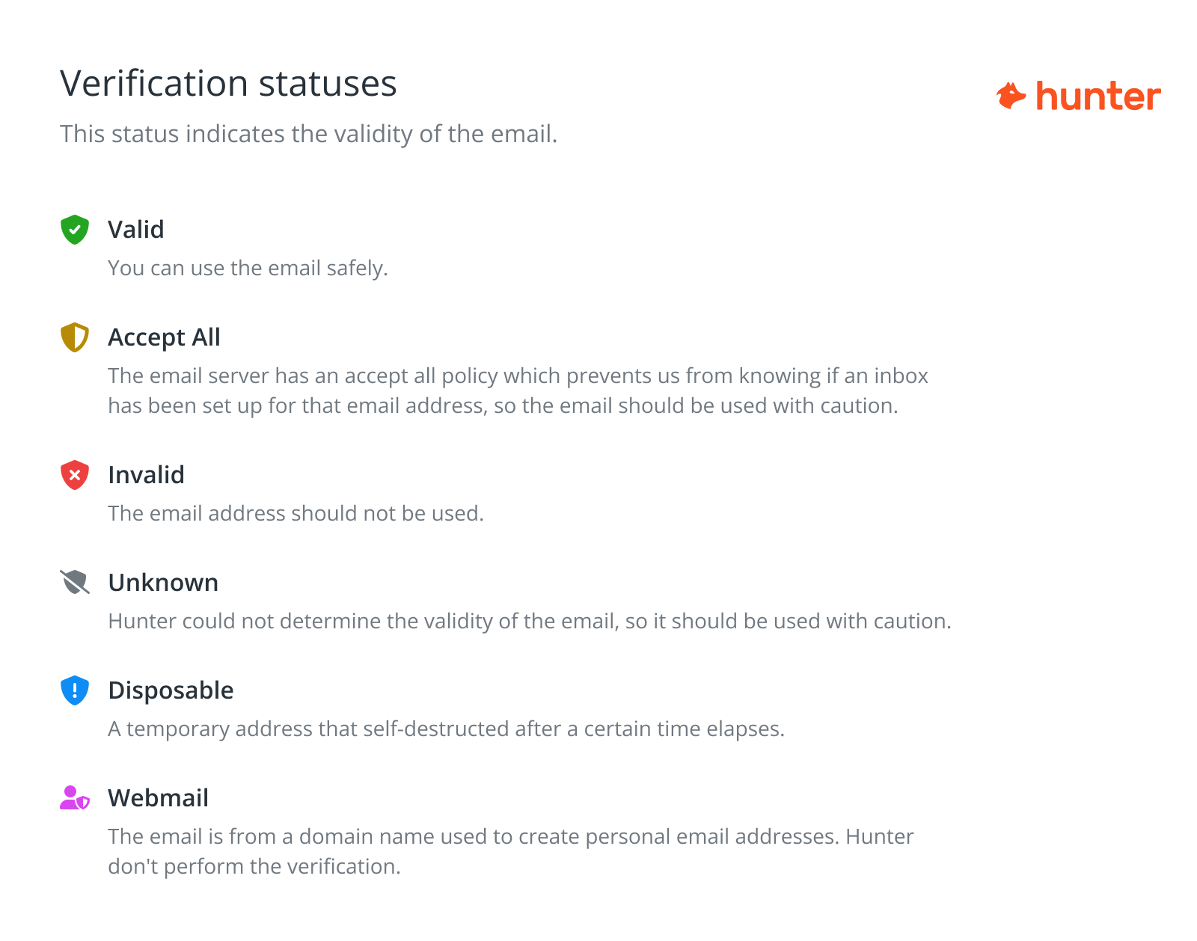This screenshot has height=941, width=1197.
Task: Click the yellow Accept All shield icon
Action: point(75,337)
